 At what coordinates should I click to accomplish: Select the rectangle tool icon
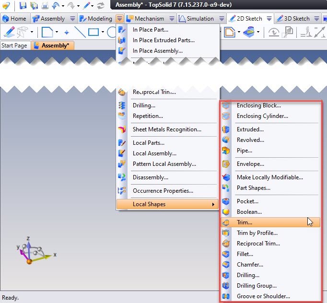pyautogui.click(x=93, y=32)
